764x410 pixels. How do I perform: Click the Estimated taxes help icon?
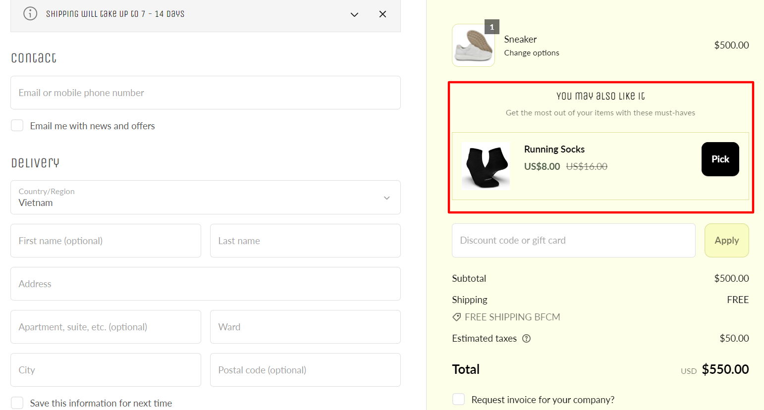pos(527,339)
